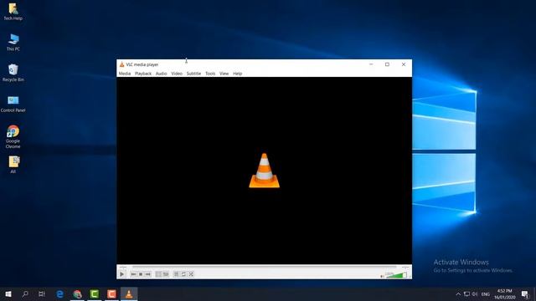Select Recycle Bin desktop icon
The height and width of the screenshot is (301, 536).
[x=13, y=73]
